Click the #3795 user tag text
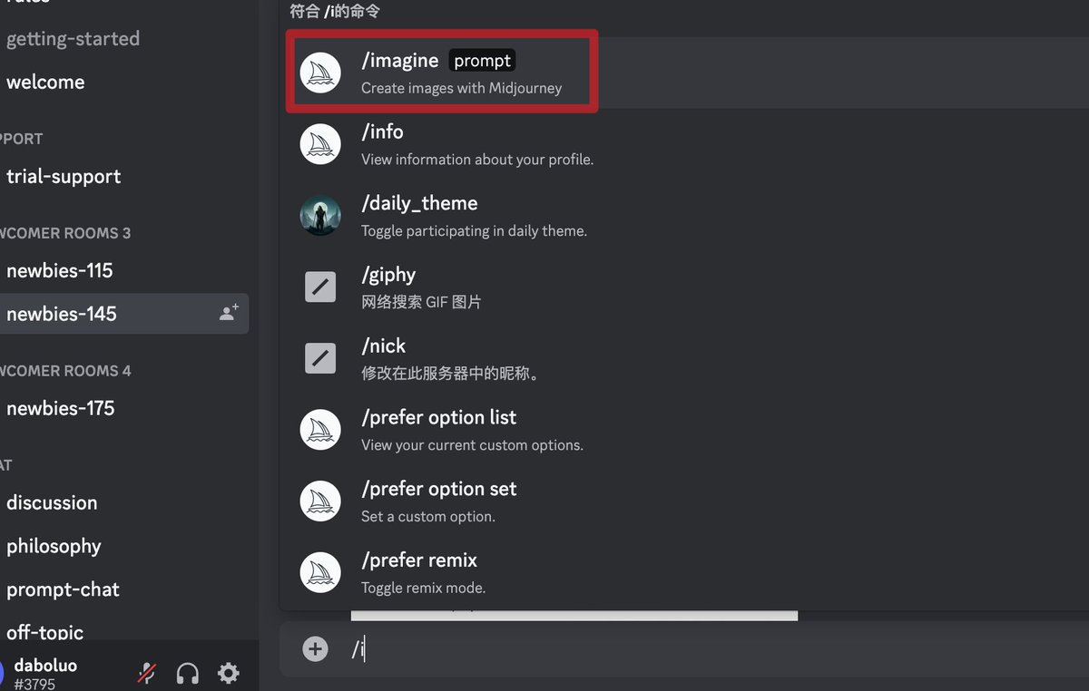 click(x=34, y=684)
